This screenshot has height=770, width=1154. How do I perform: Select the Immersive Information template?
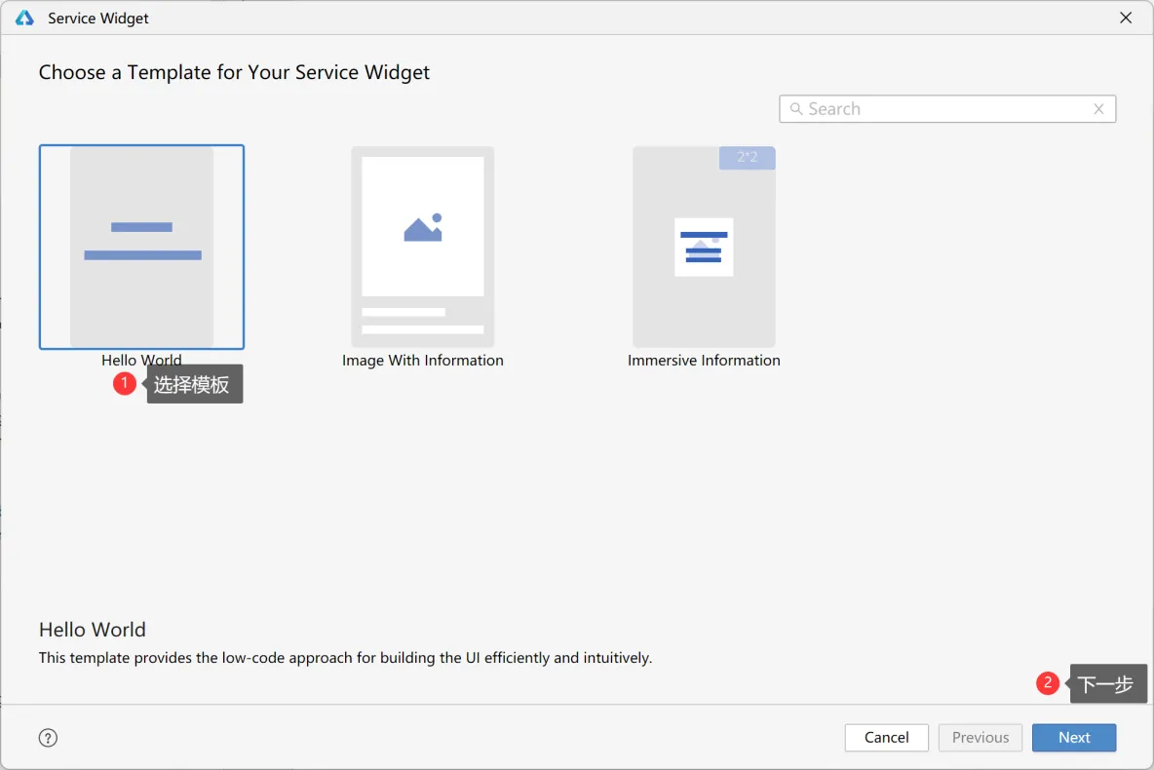[x=704, y=247]
